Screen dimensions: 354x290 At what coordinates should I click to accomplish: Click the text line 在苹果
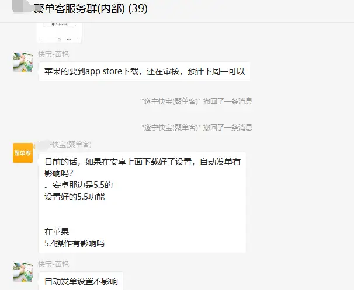(57, 232)
